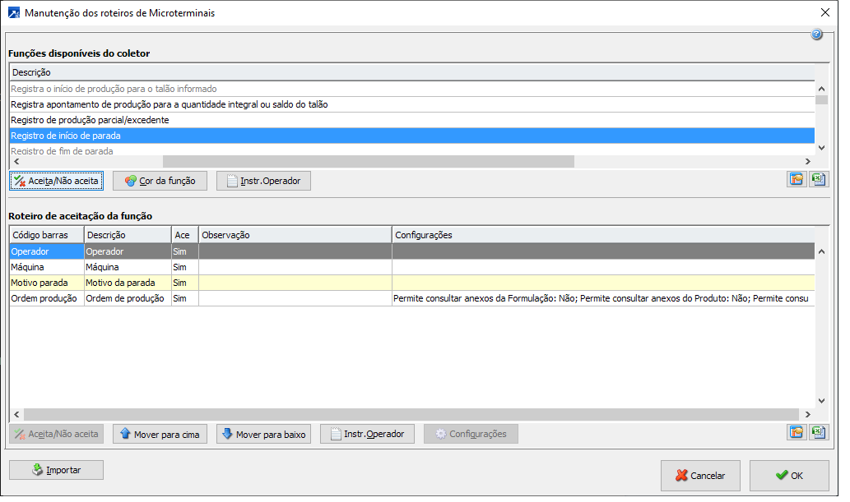The image size is (850, 502).
Task: Select the 'Motivo parada' code cell
Action: pos(47,283)
